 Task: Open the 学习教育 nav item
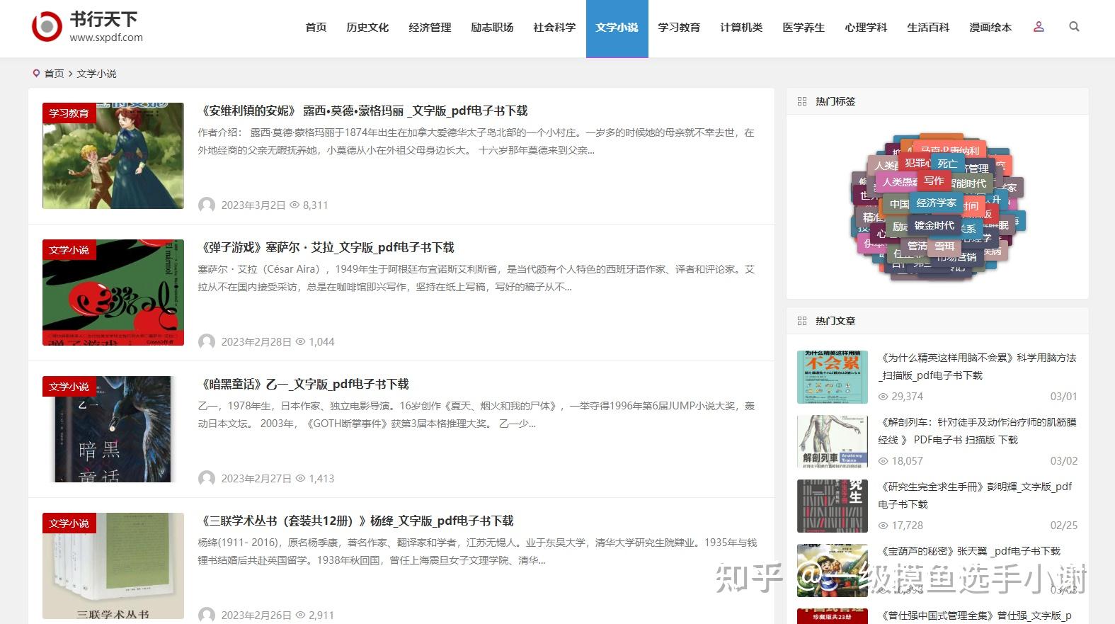point(679,28)
